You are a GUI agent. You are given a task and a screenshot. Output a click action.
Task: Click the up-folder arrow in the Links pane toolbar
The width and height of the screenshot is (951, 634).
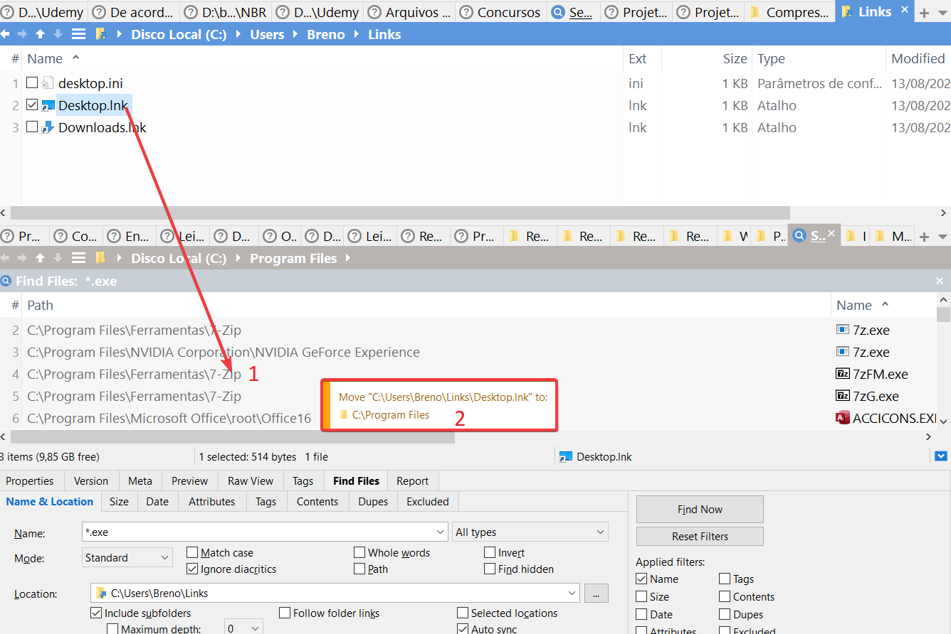[41, 34]
